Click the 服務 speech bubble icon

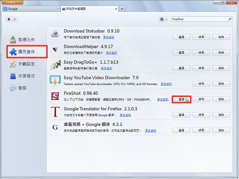tap(13, 88)
